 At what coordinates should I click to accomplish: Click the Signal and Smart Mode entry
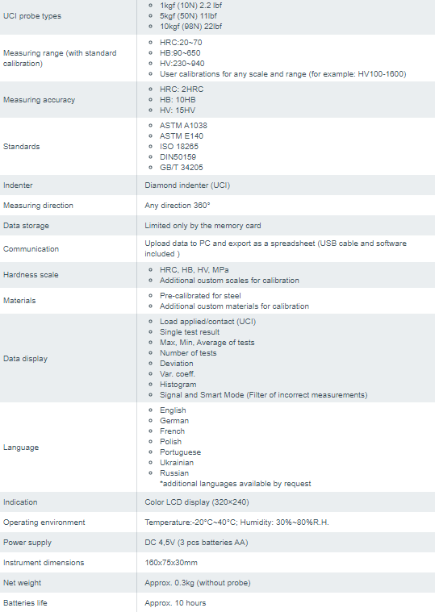click(x=264, y=395)
